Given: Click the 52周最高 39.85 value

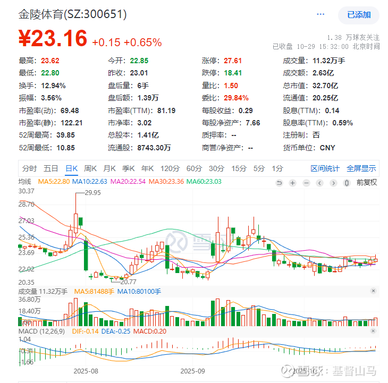Looking at the screenshot, I should (x=65, y=135).
